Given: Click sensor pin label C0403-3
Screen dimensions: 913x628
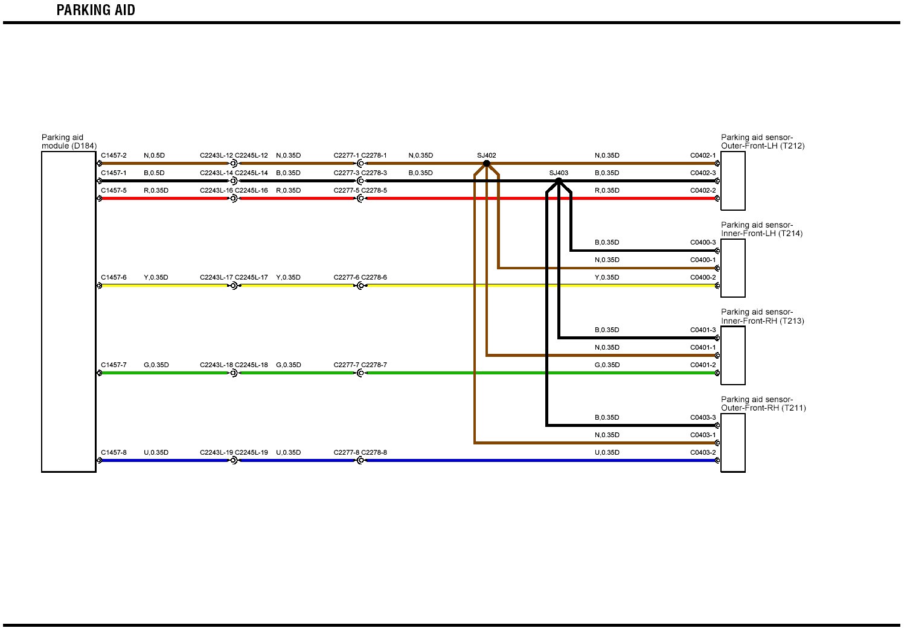Looking at the screenshot, I should tap(703, 418).
